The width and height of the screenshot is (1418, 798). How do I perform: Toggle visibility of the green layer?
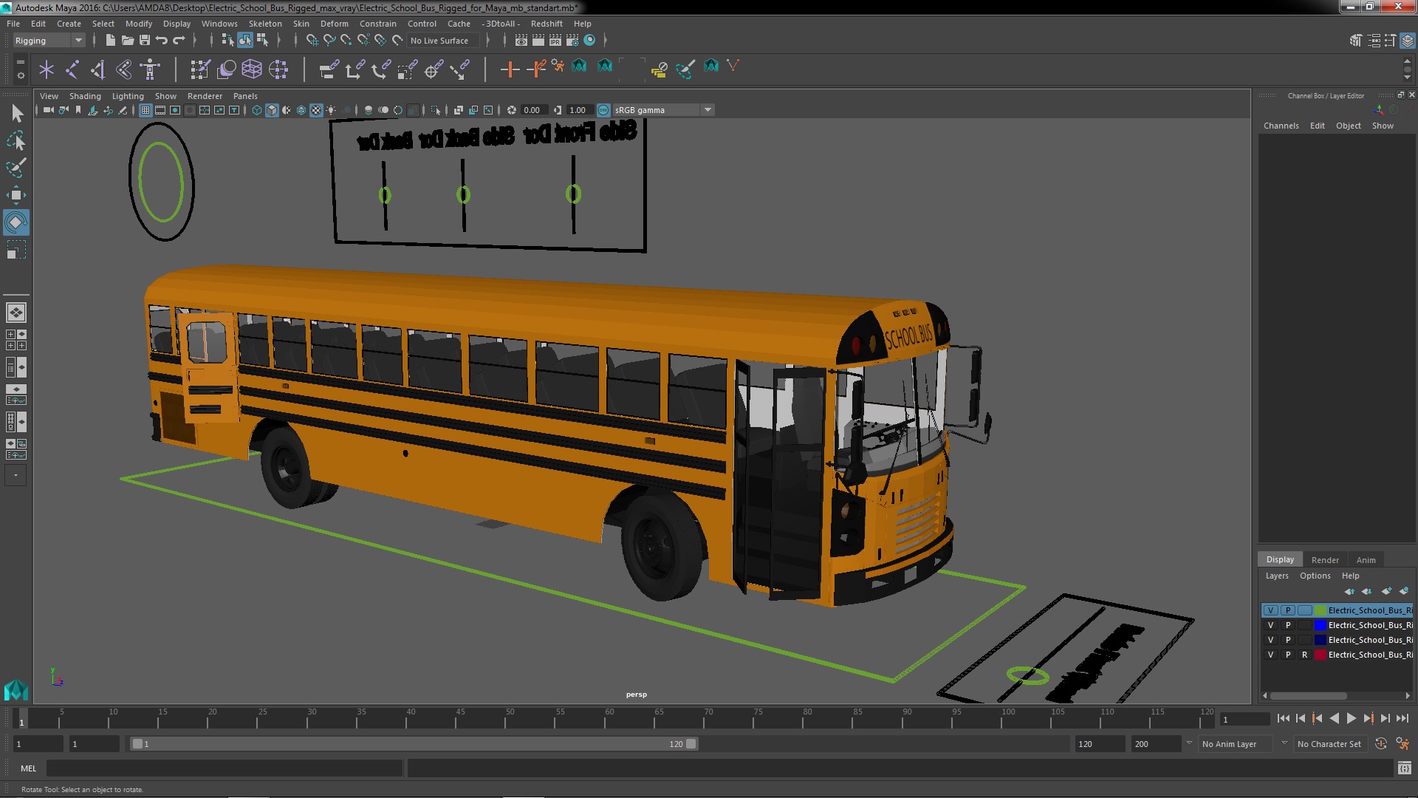(1270, 610)
